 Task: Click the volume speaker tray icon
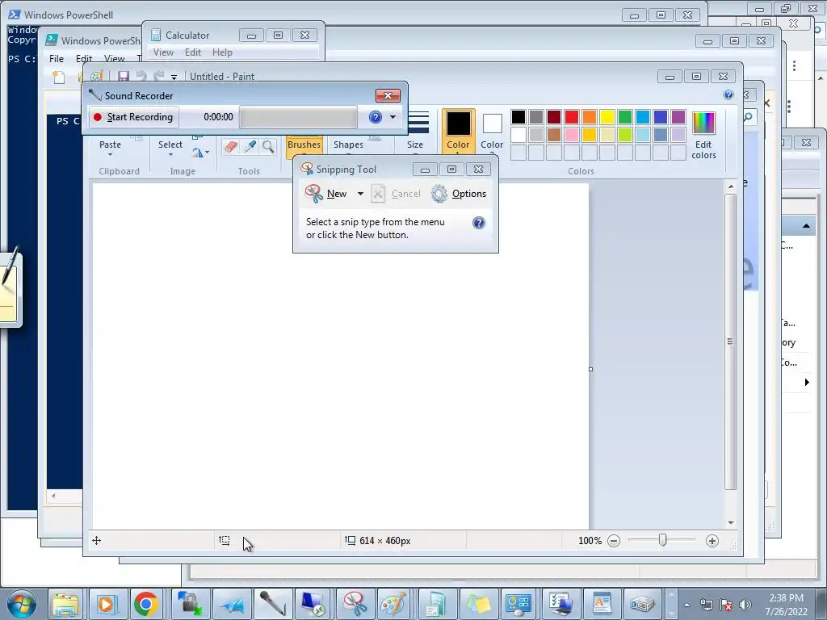[745, 605]
